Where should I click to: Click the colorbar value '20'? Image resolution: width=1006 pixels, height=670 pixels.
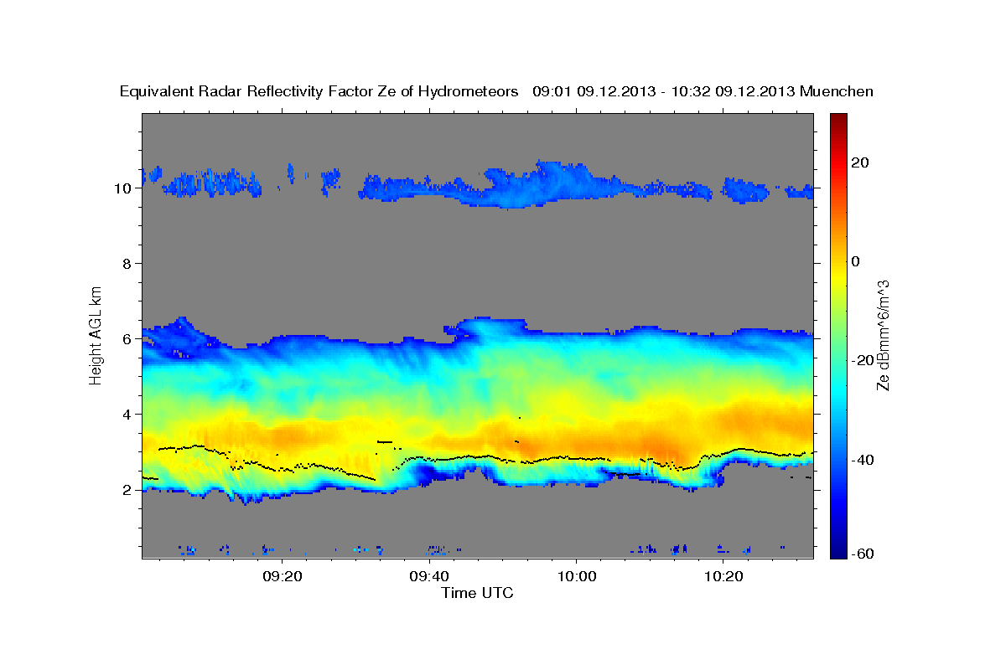(859, 162)
